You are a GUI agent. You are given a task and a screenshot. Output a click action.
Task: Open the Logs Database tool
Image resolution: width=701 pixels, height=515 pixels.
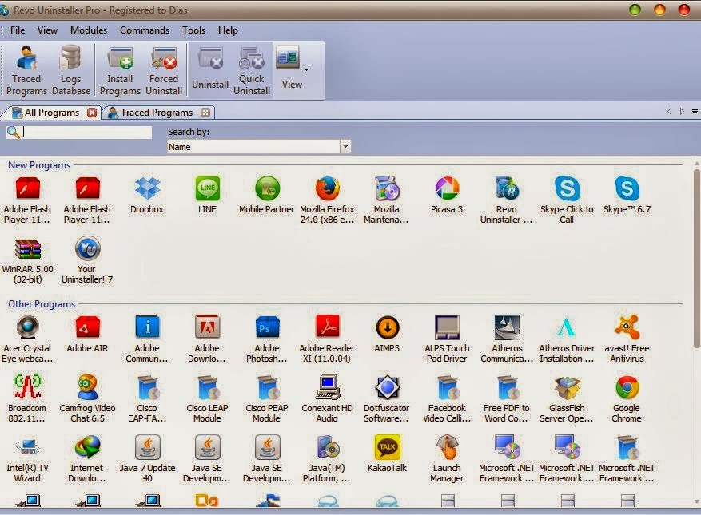click(x=70, y=70)
